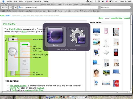Click the Apple logo haircut thumbnail
The height and width of the screenshot is (99, 133).
[96, 73]
